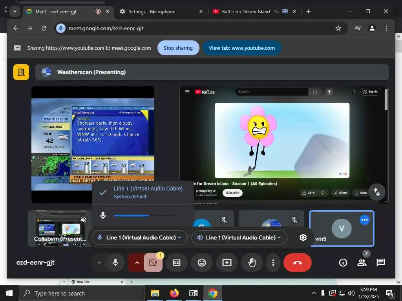This screenshot has width=402, height=301.
Task: Show the people participants panel
Action: [362, 263]
